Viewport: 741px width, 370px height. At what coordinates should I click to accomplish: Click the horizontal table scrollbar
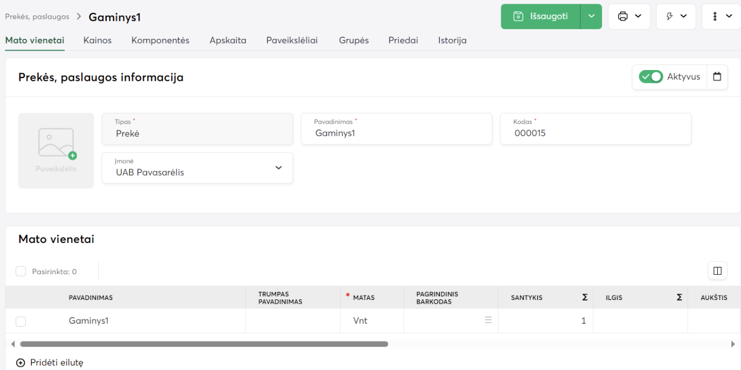pos(204,344)
